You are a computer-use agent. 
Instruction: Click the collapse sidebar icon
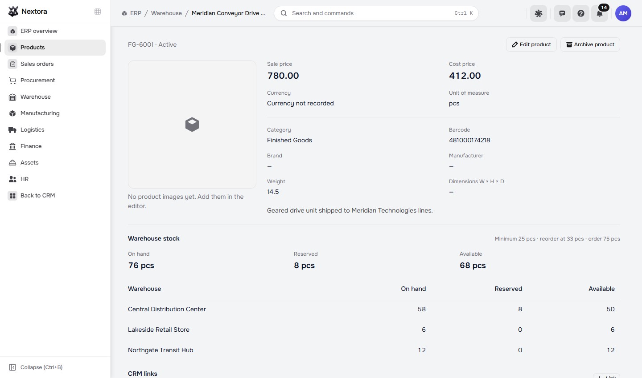[12, 367]
